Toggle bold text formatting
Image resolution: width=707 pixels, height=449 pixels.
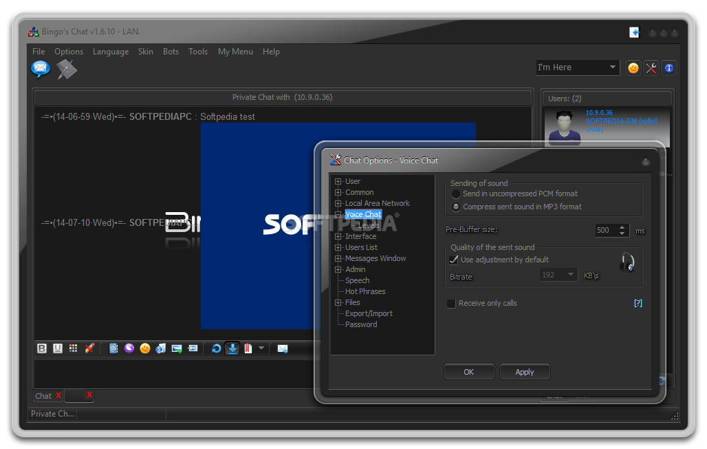42,348
